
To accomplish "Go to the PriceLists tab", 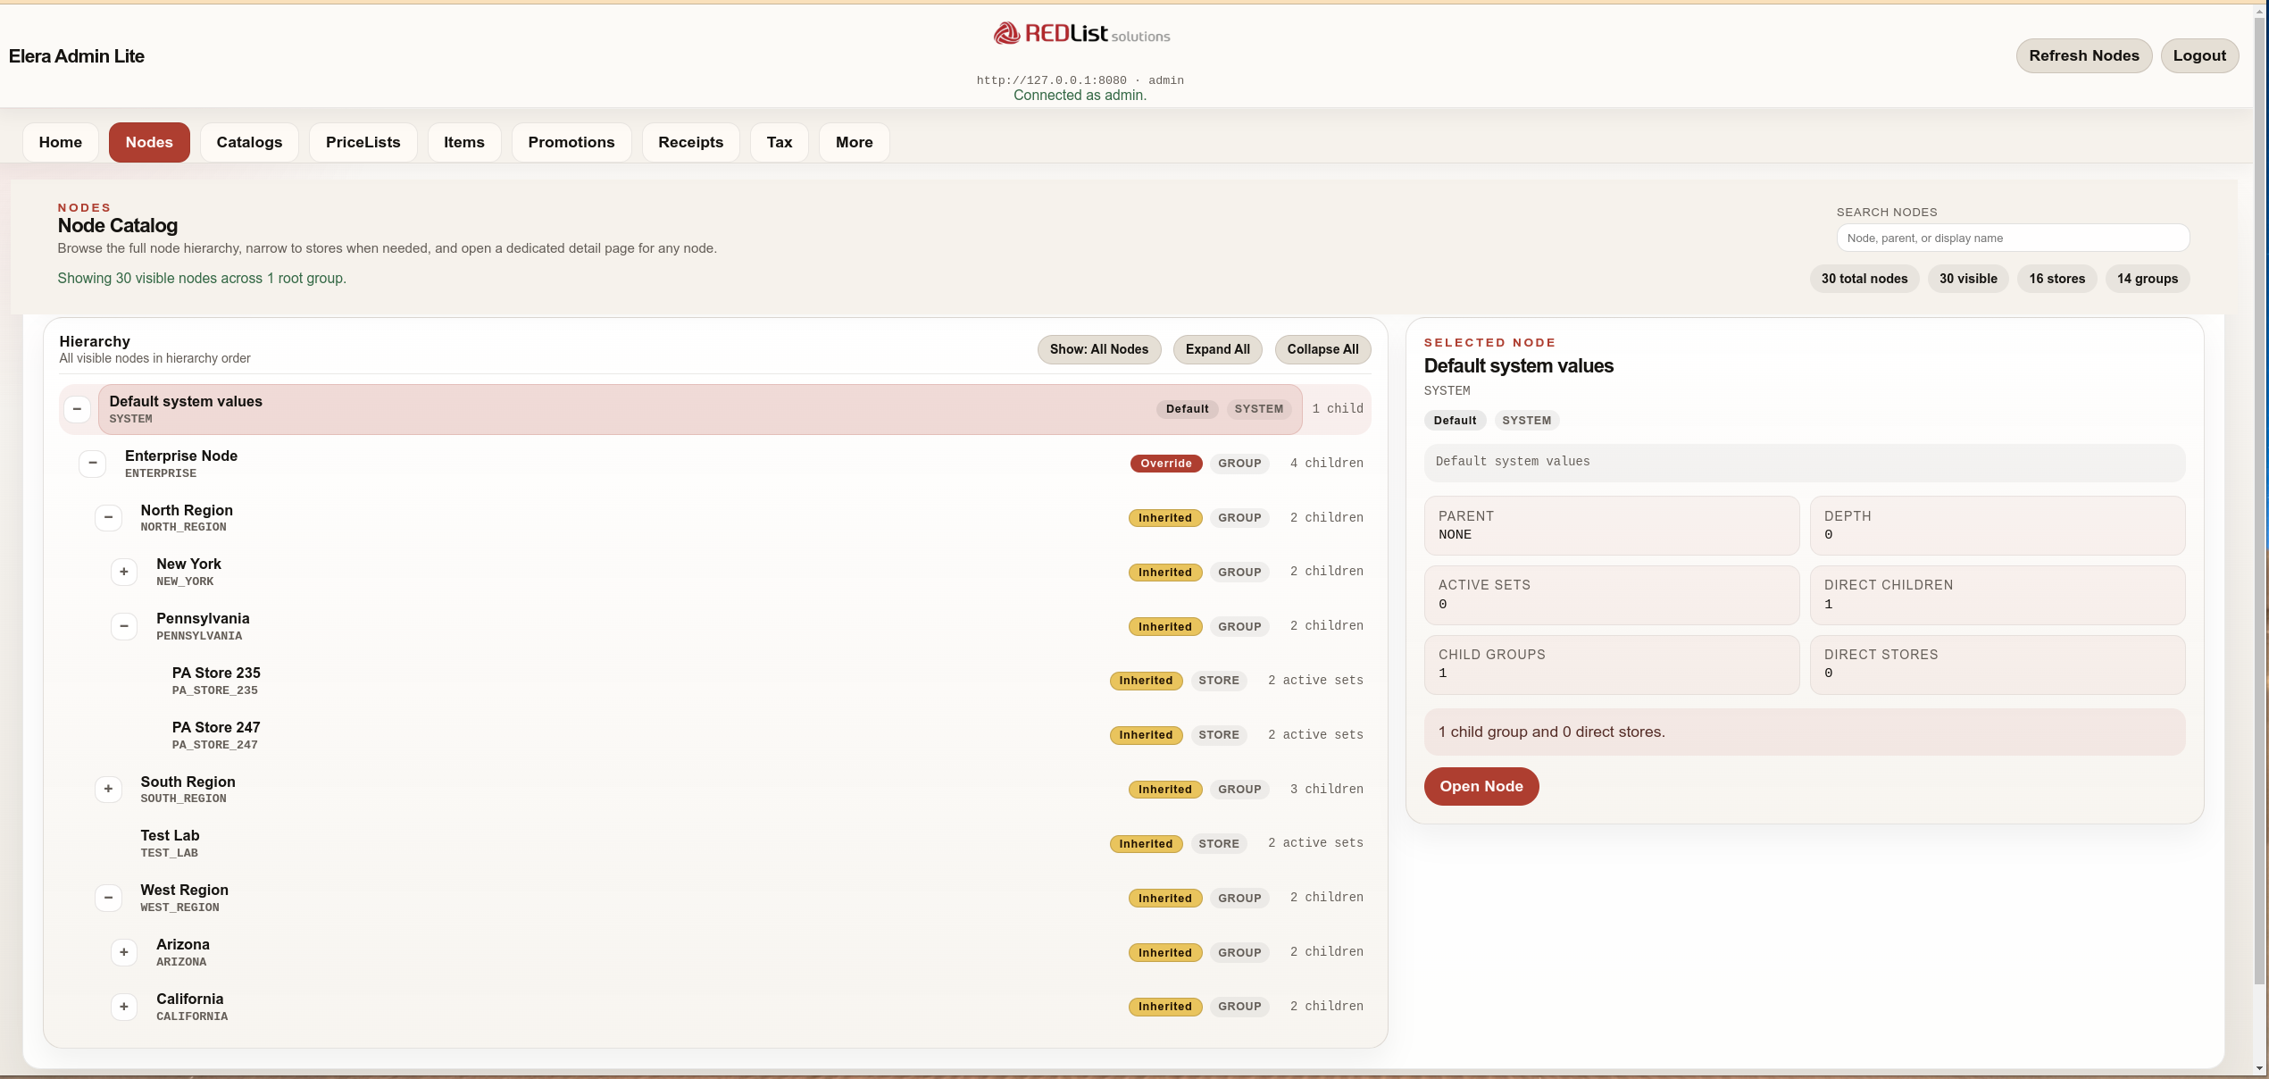I will coord(363,142).
